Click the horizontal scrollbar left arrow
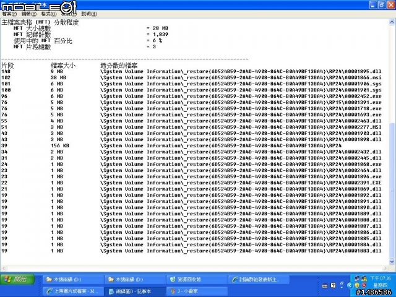This screenshot has width=396, height=297. click(x=3, y=268)
